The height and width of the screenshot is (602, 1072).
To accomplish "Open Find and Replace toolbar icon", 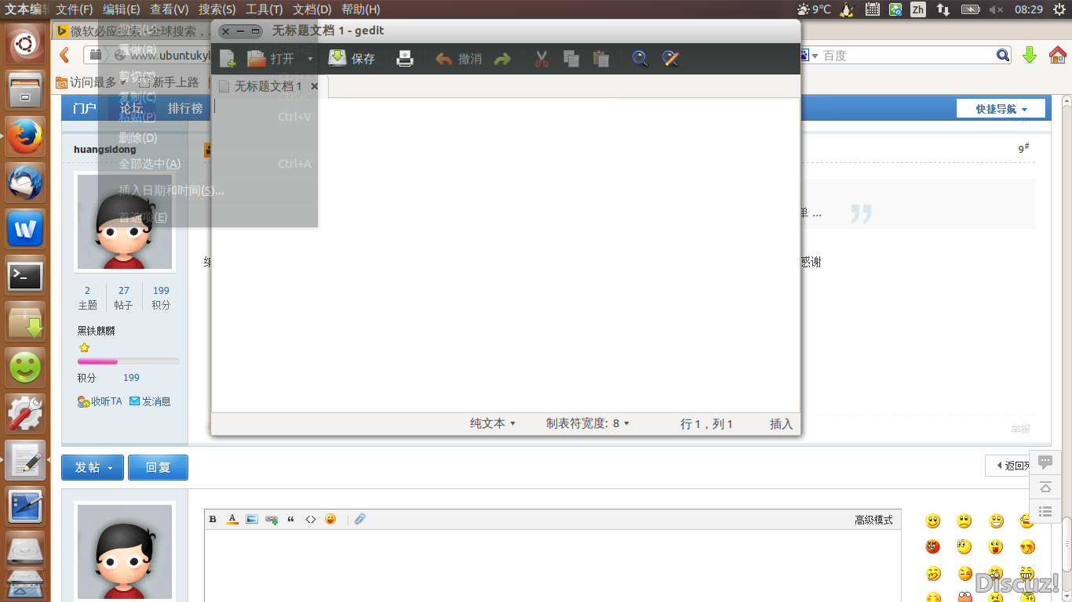I will (669, 58).
